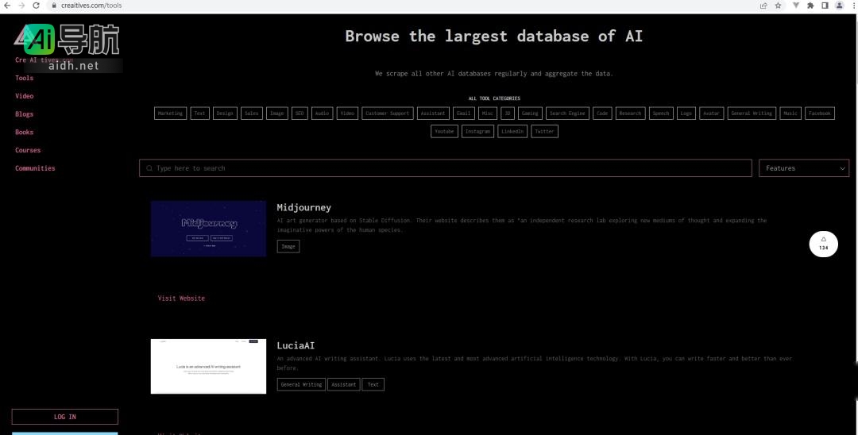
Task: Click the LOG IN button
Action: (64, 417)
